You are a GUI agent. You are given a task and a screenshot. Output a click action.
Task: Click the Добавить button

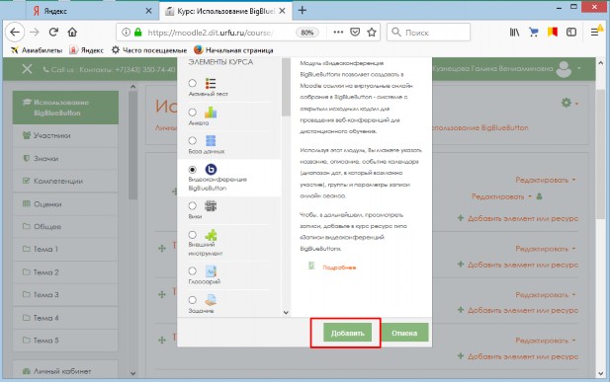(x=347, y=333)
